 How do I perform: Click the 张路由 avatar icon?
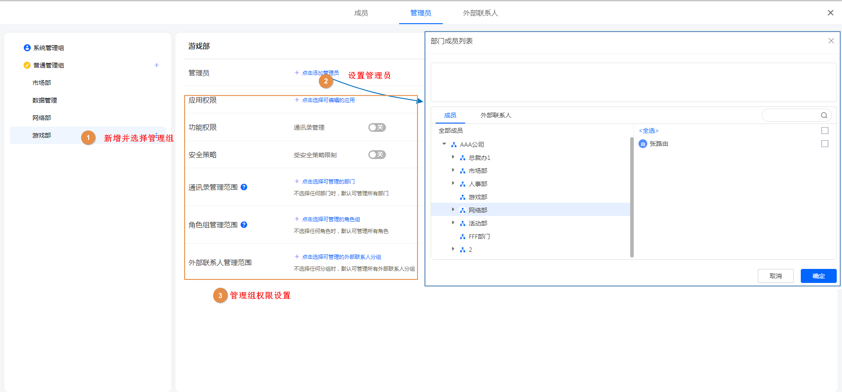click(x=643, y=144)
